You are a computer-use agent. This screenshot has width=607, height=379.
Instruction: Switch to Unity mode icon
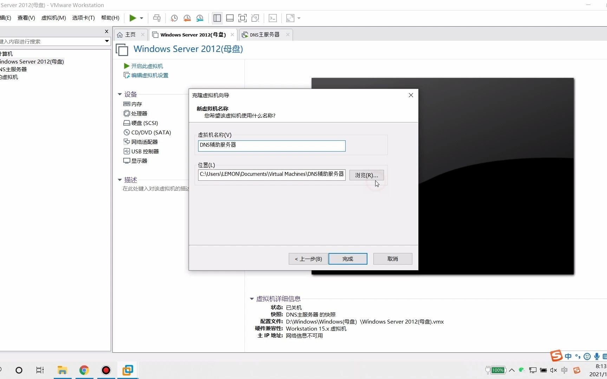(255, 18)
